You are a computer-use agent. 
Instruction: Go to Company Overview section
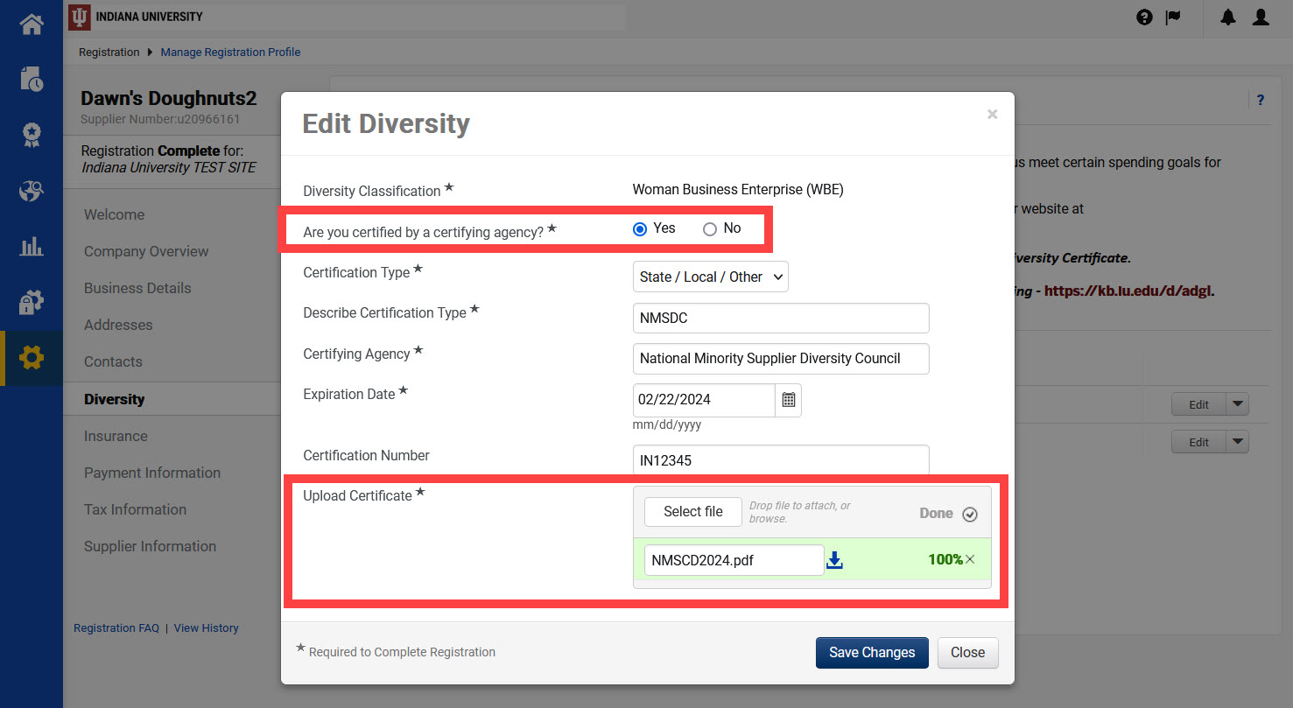[x=146, y=251]
